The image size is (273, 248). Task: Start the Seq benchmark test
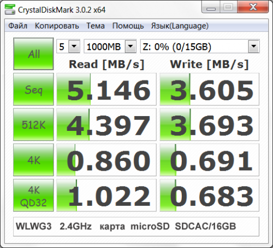click(33, 89)
